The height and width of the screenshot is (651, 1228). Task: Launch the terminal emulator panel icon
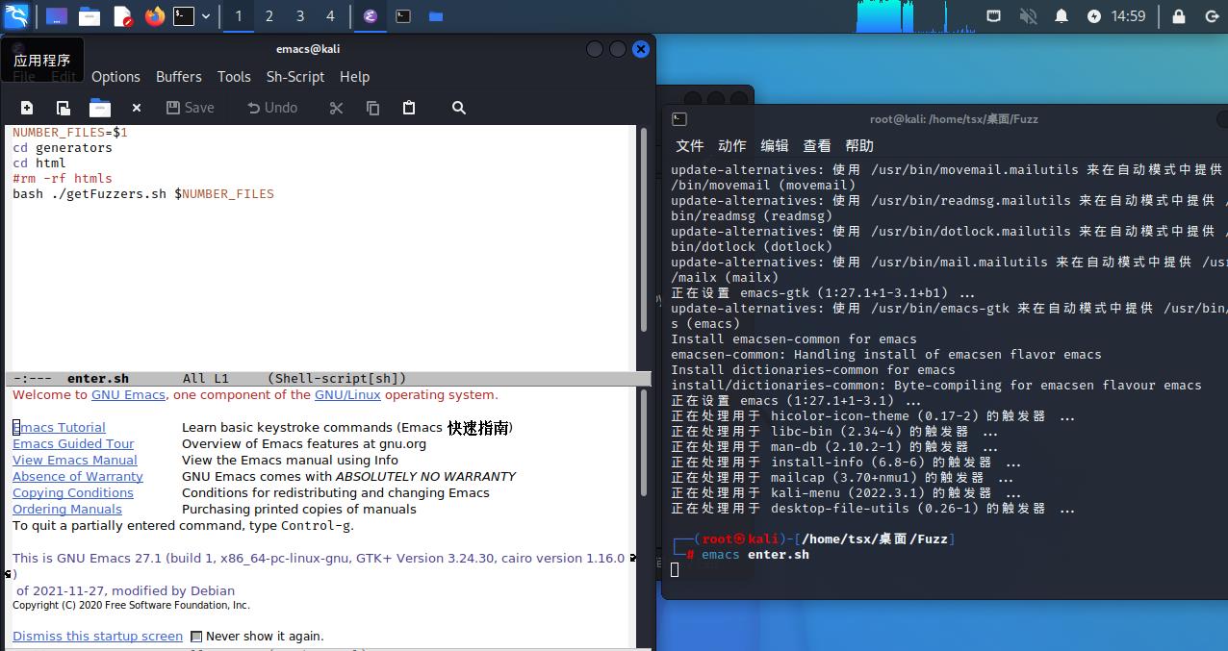click(x=184, y=16)
